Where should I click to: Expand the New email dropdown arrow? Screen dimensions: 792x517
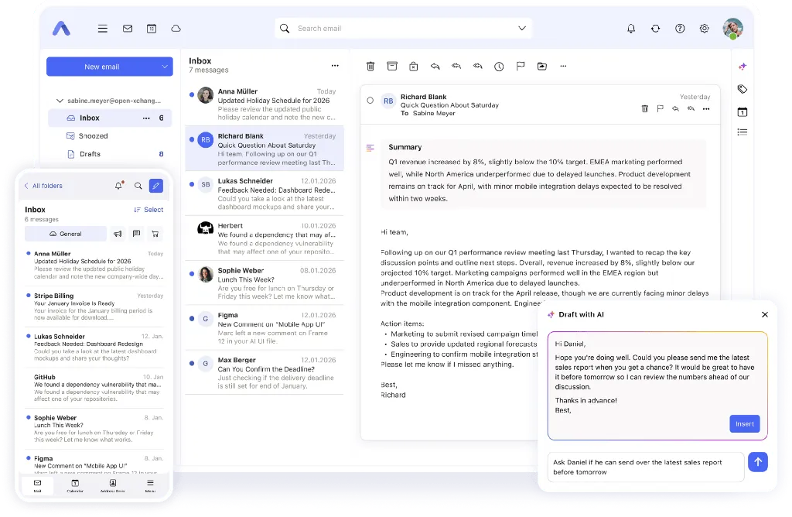click(x=165, y=67)
